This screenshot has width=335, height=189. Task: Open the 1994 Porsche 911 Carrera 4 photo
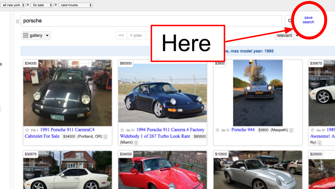coord(162,93)
